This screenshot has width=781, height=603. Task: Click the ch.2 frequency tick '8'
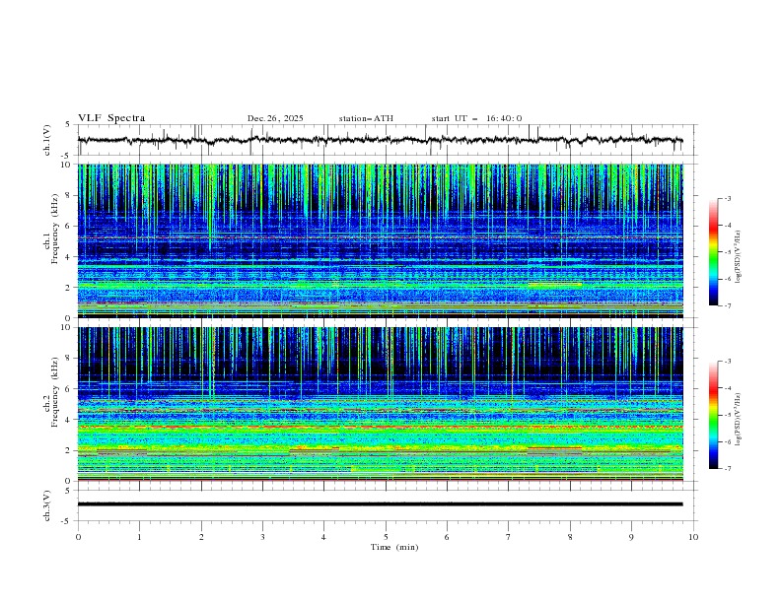[70, 359]
